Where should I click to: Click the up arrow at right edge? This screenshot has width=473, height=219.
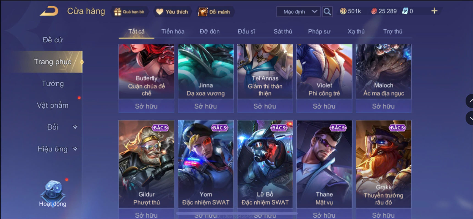pos(470,101)
